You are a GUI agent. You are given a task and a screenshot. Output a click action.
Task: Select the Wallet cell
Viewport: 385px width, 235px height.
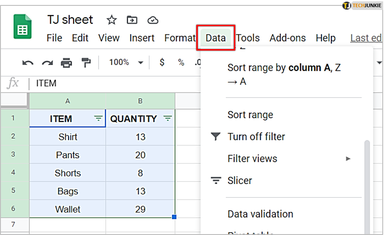(x=67, y=209)
